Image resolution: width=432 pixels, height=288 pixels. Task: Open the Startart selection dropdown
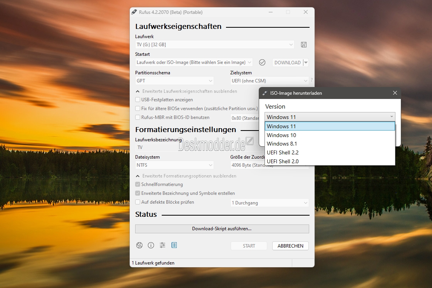194,62
